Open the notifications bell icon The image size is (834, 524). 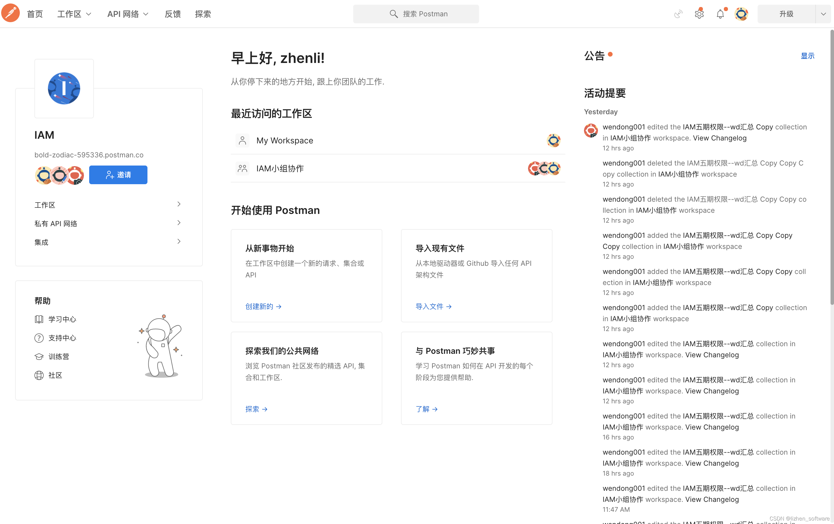click(x=720, y=14)
